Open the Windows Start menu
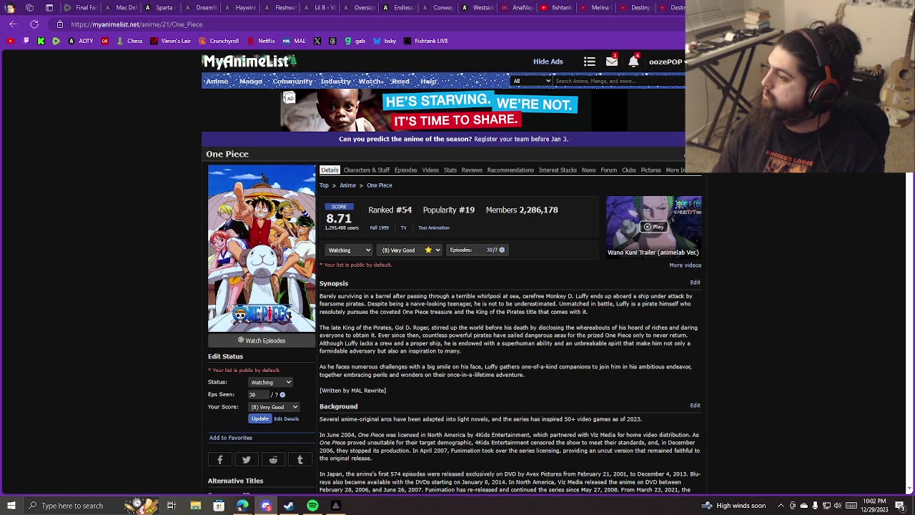The height and width of the screenshot is (515, 915). coord(11,506)
